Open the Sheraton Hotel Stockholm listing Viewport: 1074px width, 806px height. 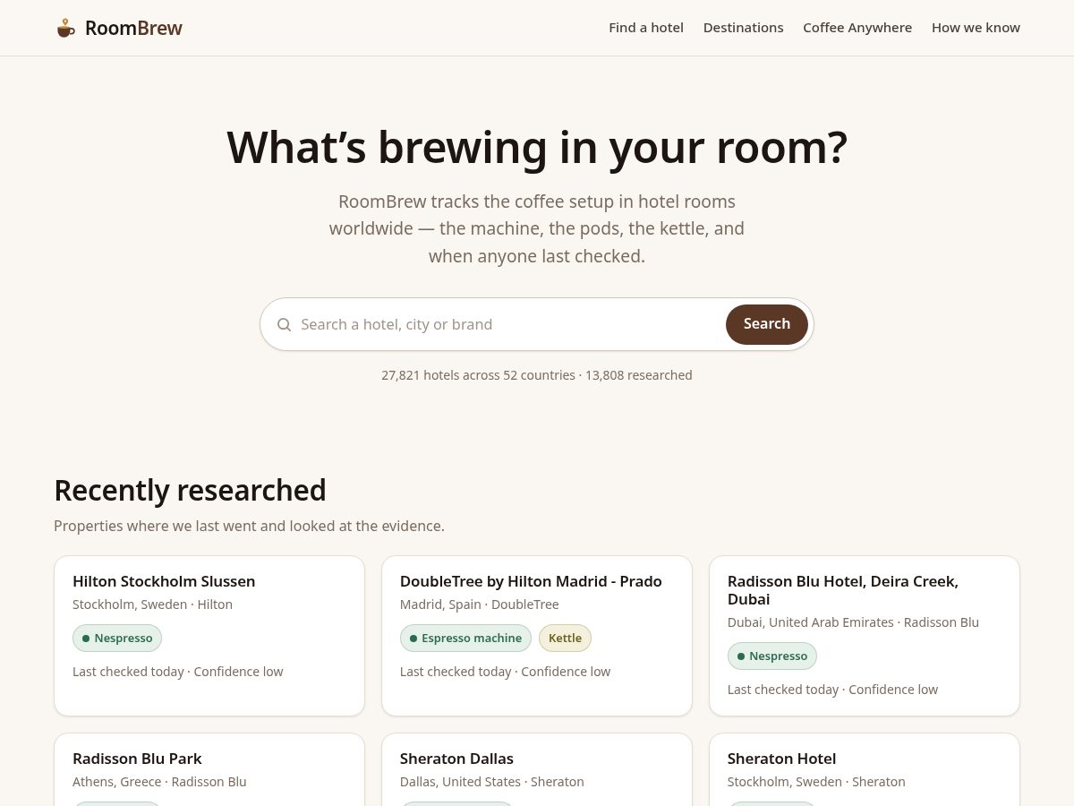[781, 759]
